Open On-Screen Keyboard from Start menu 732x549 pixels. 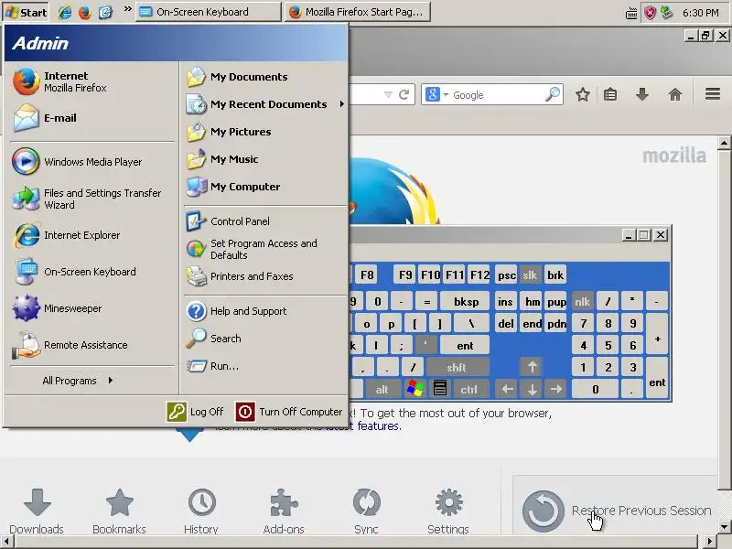[x=92, y=272]
